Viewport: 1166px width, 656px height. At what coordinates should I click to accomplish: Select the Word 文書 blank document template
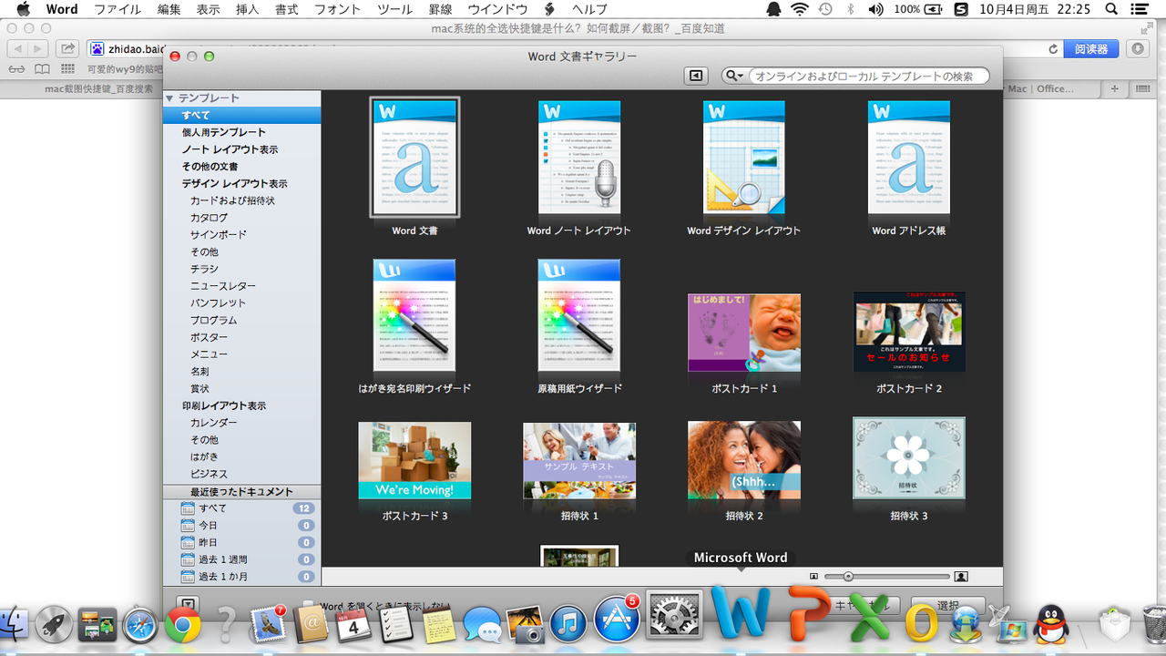point(414,158)
